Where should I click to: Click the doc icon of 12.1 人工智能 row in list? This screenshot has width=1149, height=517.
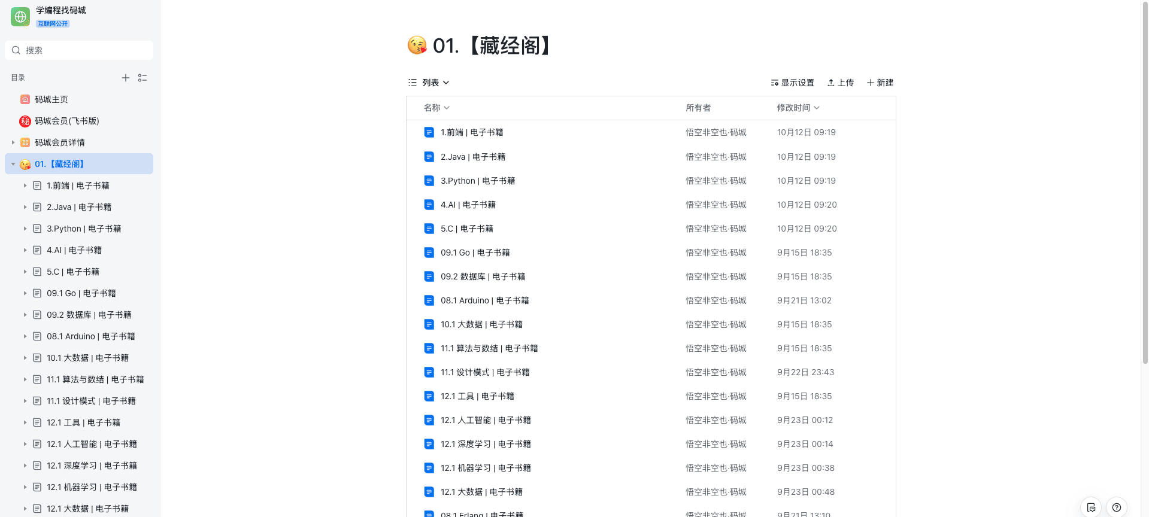click(x=429, y=420)
